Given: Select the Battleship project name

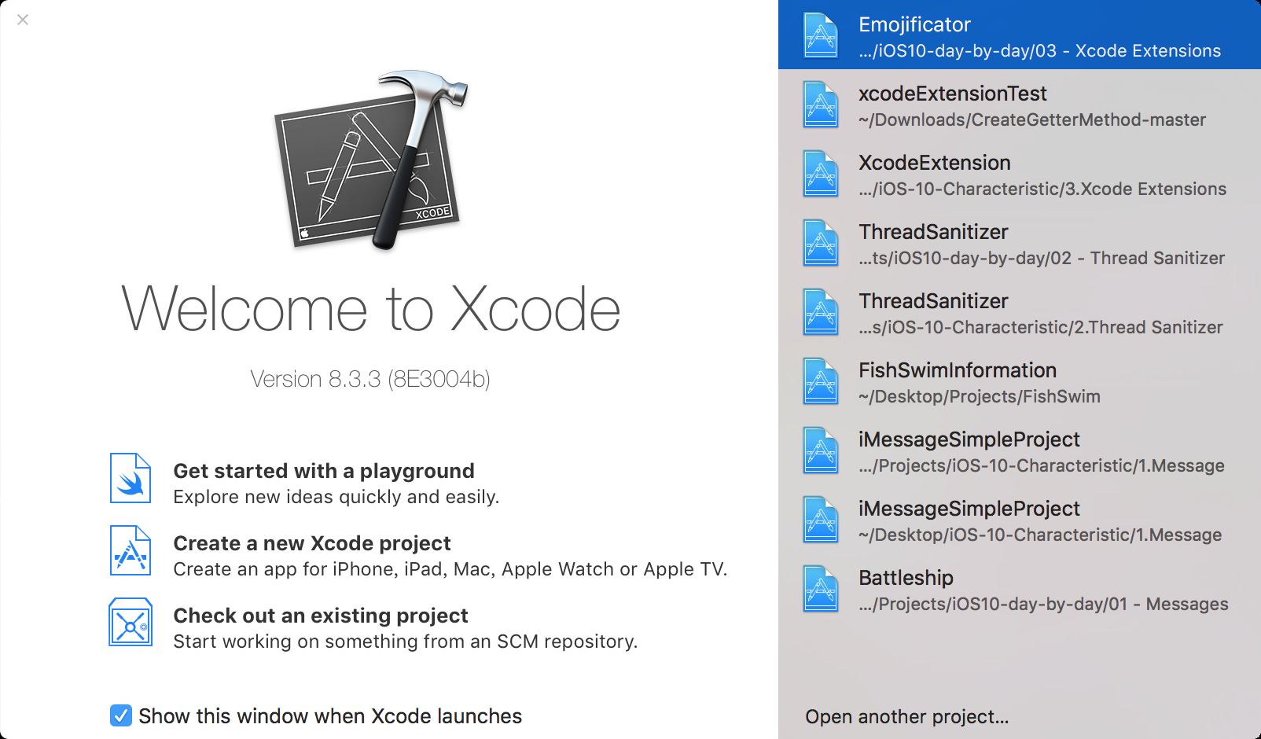Looking at the screenshot, I should point(906,578).
